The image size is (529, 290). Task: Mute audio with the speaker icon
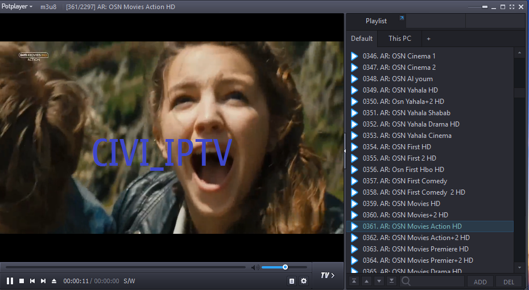(255, 267)
